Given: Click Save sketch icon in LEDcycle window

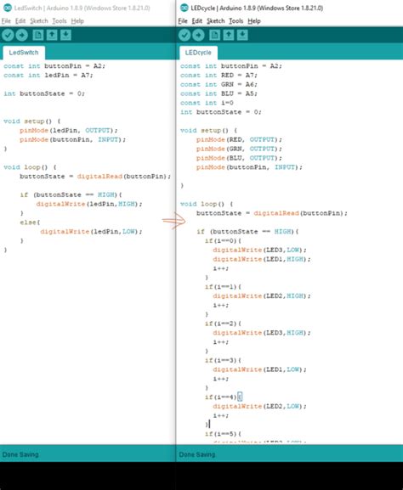Looking at the screenshot, I should coord(241,35).
